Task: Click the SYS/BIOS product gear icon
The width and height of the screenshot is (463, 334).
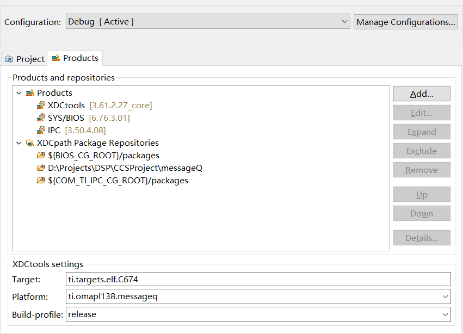Action: tap(41, 118)
